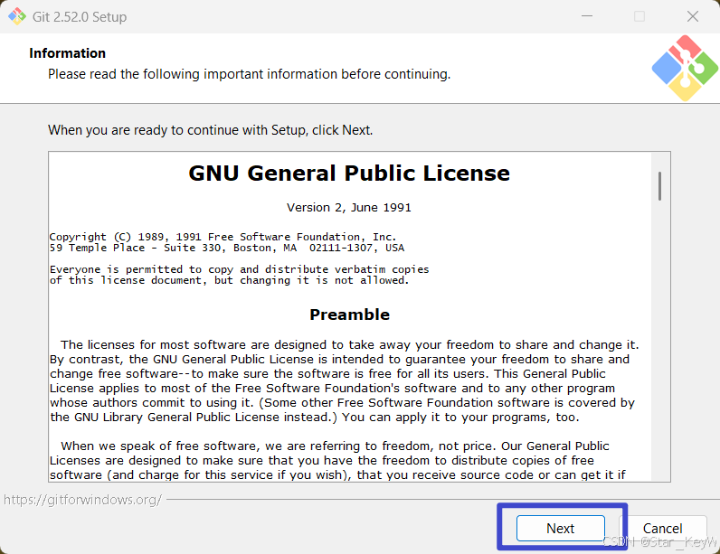Cancel the Git setup

tap(663, 528)
